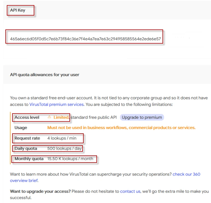Click the Access level label
This screenshot has width=211, height=203.
pyautogui.click(x=27, y=117)
